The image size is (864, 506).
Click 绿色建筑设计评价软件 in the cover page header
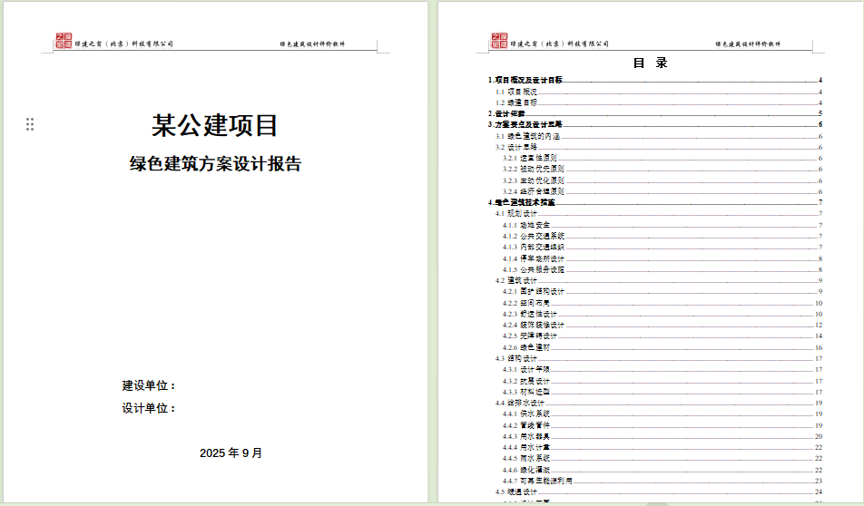pyautogui.click(x=312, y=44)
